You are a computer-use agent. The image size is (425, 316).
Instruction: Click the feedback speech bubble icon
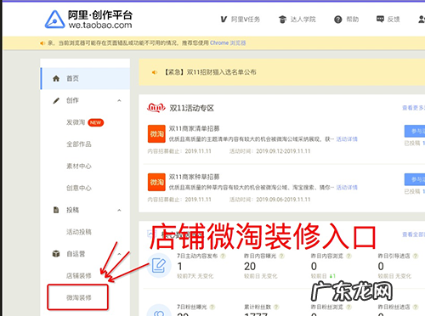[380, 20]
